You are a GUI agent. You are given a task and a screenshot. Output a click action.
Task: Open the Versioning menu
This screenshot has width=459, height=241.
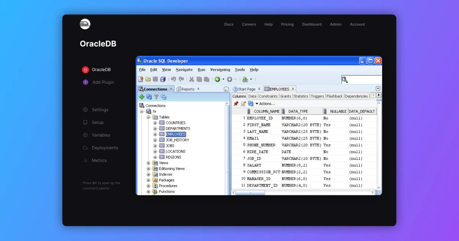point(220,70)
